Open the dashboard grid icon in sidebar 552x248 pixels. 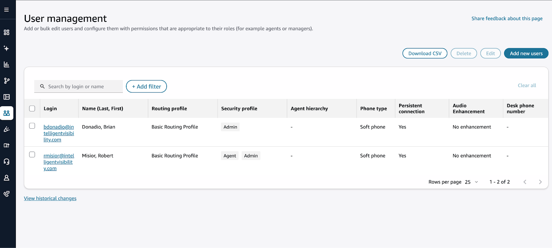tap(7, 32)
